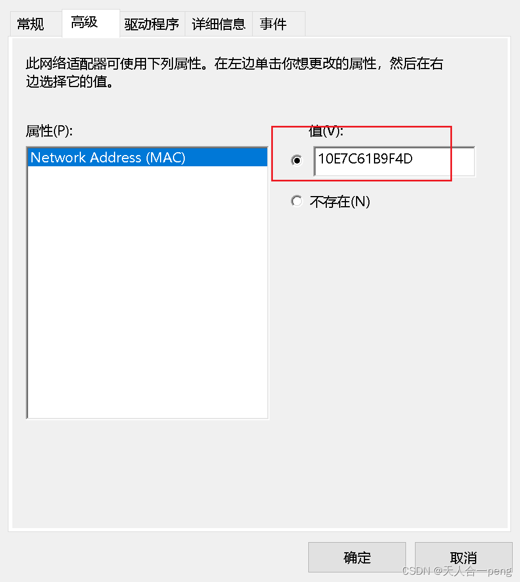Click the CSDN watermark text
This screenshot has width=520, height=582.
click(x=457, y=571)
